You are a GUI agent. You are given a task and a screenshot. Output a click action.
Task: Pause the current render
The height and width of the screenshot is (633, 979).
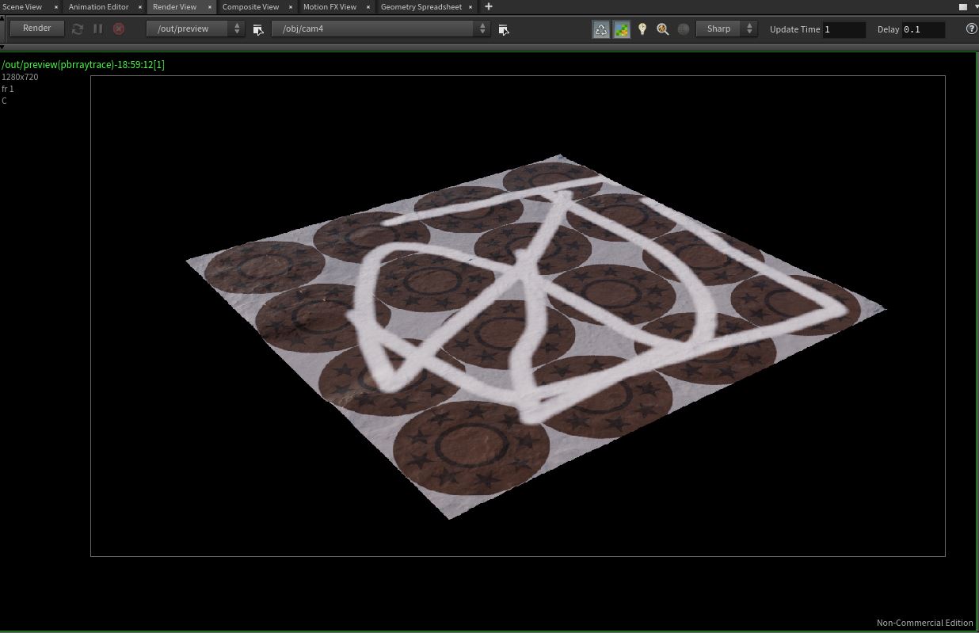[98, 29]
